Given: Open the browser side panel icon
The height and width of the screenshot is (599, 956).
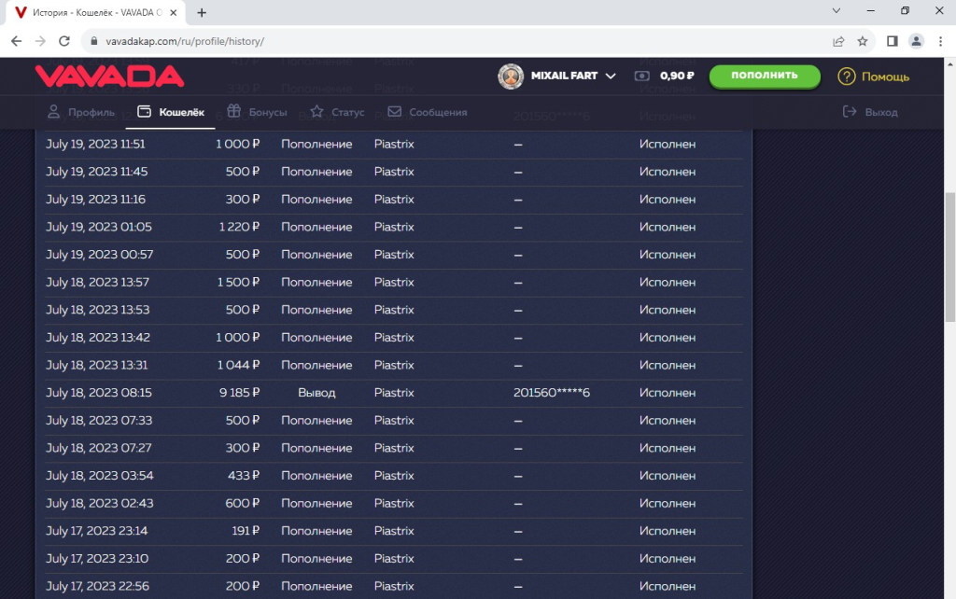Looking at the screenshot, I should pyautogui.click(x=892, y=41).
